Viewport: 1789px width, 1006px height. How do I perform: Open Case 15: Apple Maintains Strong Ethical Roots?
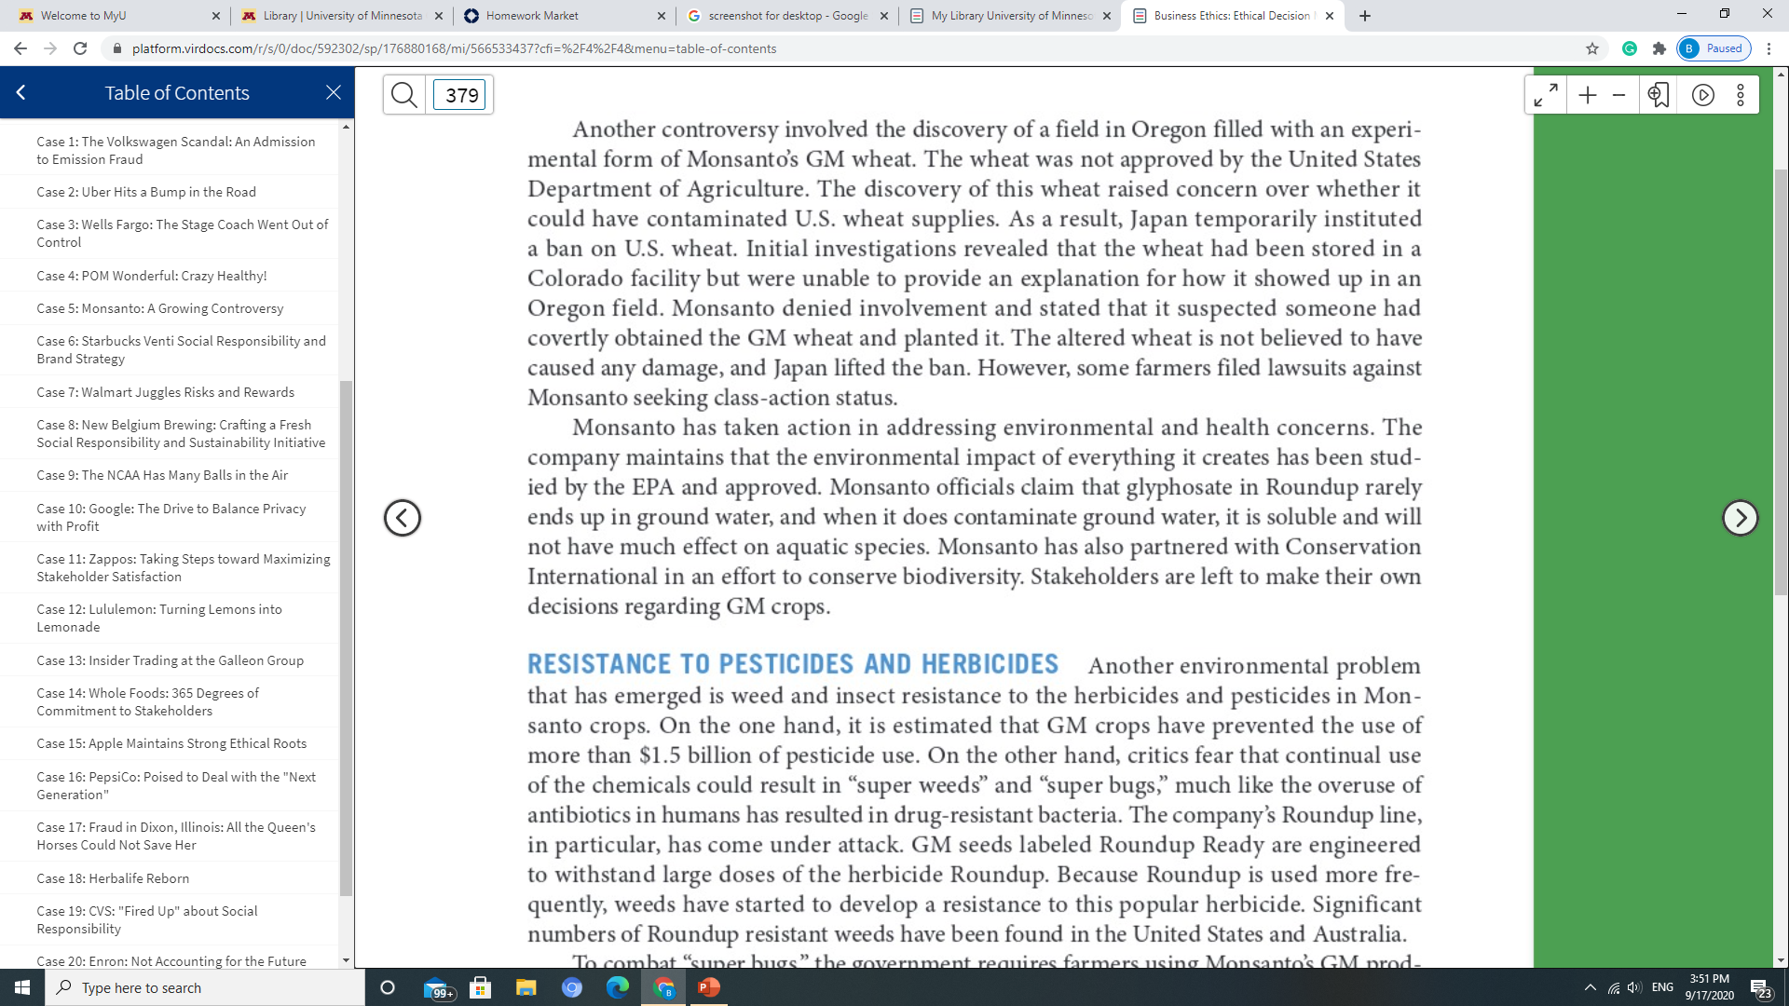171,743
